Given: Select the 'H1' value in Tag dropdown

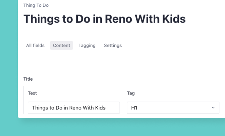Looking at the screenshot, I should click(x=133, y=108).
